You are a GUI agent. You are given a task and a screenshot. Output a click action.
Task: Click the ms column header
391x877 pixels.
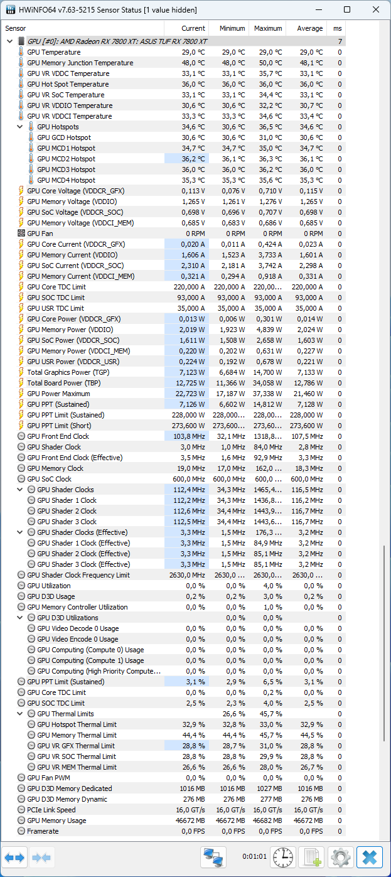(x=336, y=28)
